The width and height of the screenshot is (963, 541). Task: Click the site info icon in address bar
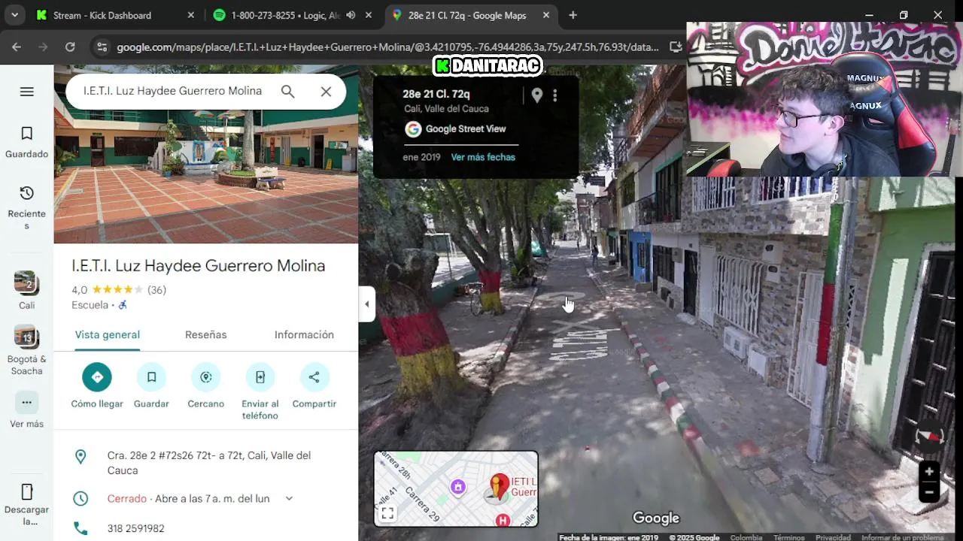(102, 47)
